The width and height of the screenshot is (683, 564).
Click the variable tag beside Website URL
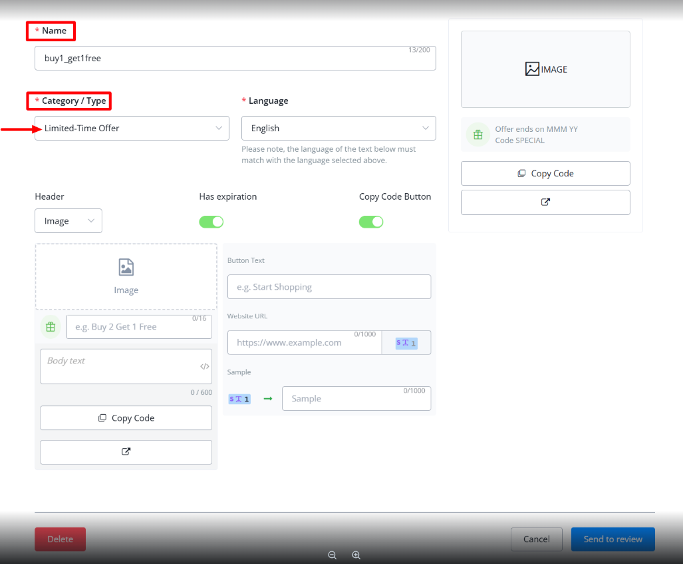(406, 343)
